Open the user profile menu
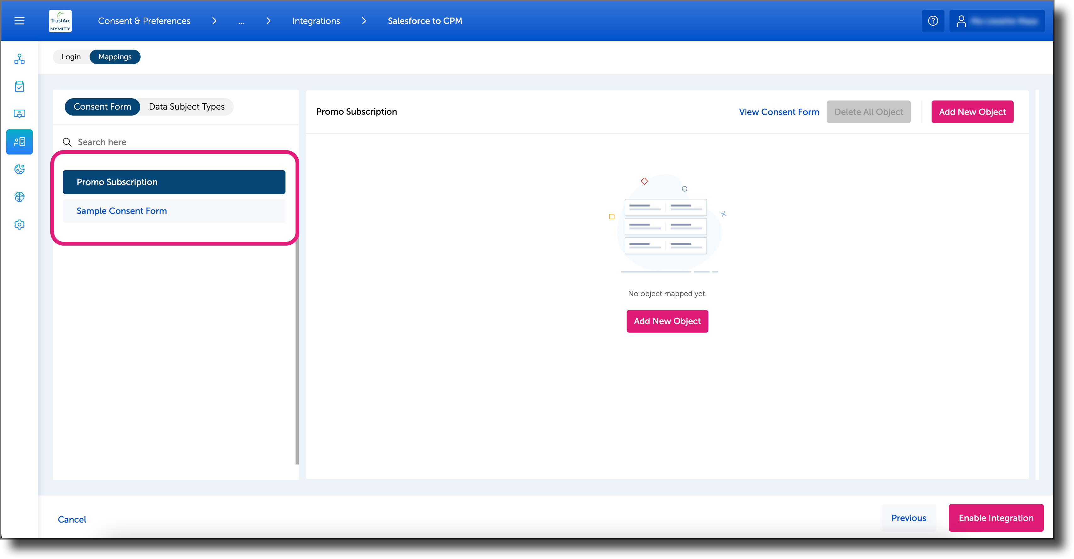1074x559 pixels. [x=996, y=21]
